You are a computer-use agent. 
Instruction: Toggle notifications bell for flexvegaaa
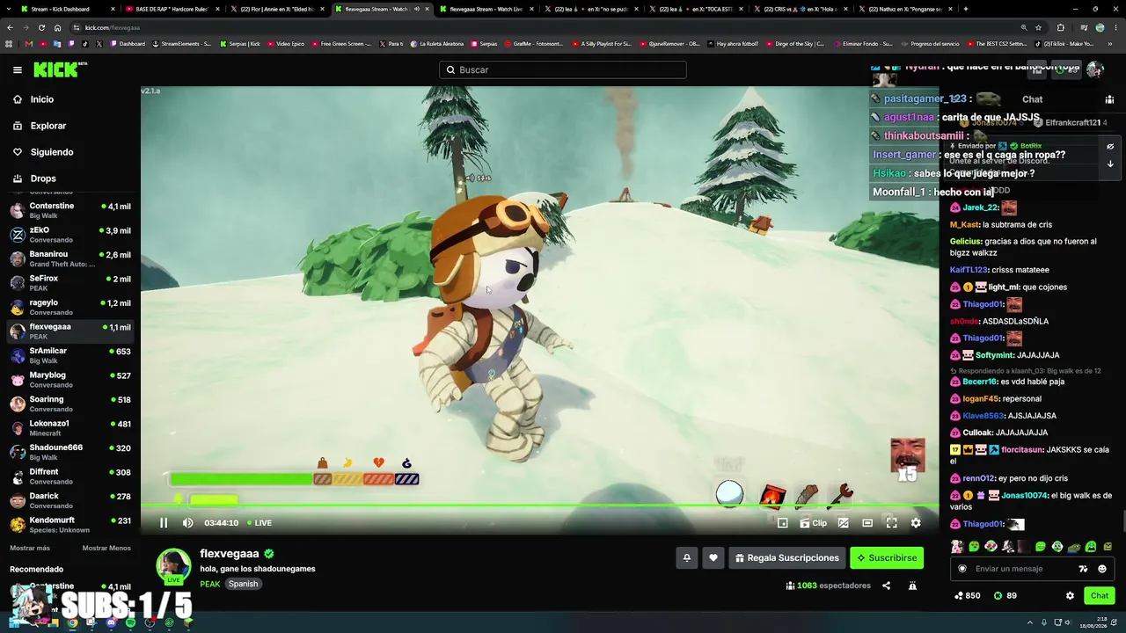tap(687, 558)
